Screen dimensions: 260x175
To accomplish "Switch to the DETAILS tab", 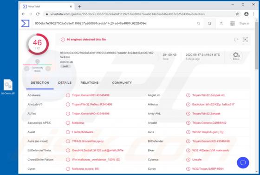I will tap(65, 83).
